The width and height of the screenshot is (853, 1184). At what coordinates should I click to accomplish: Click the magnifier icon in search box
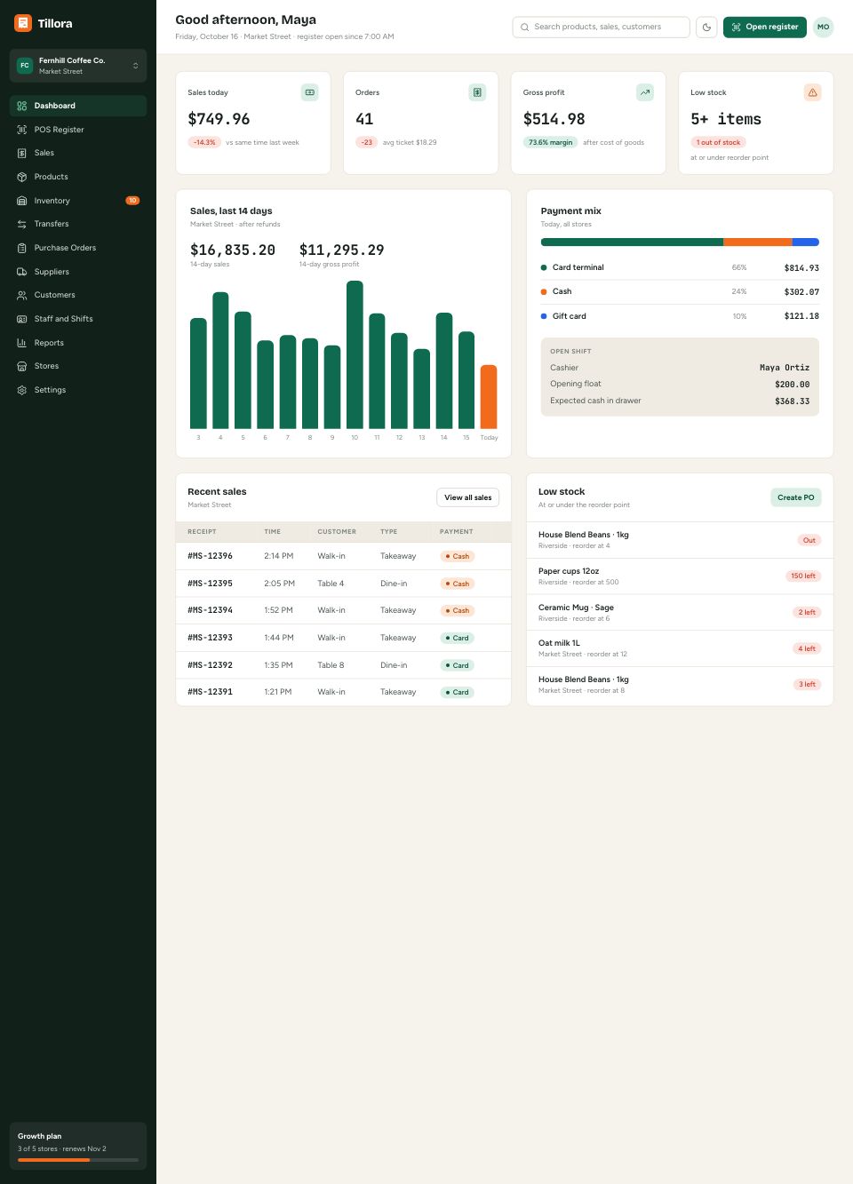[x=525, y=27]
